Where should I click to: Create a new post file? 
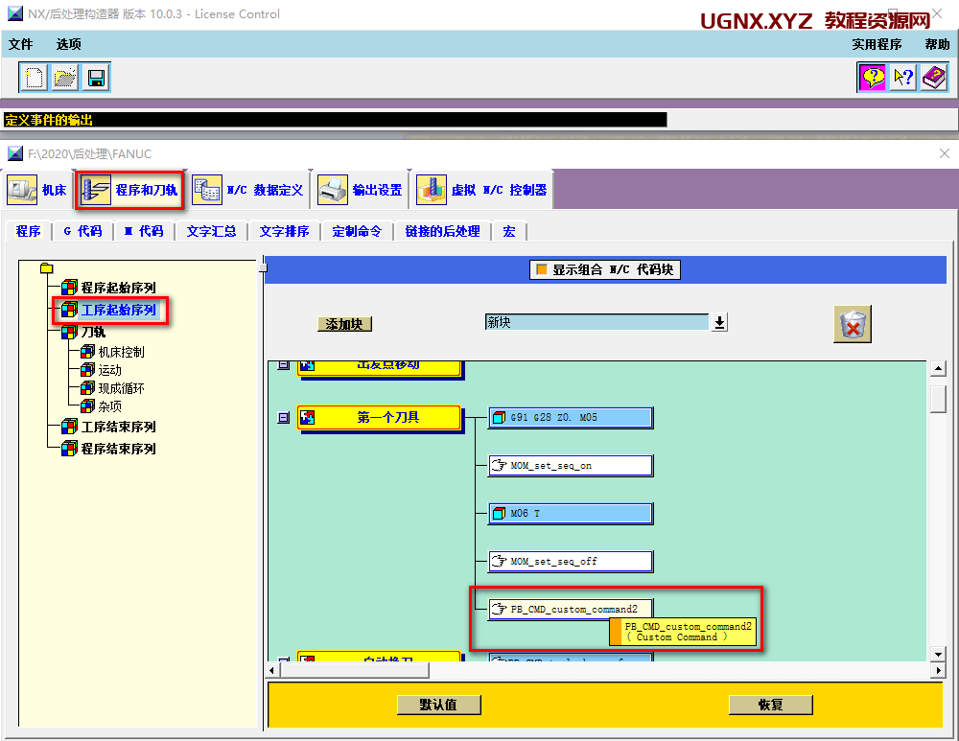33,77
